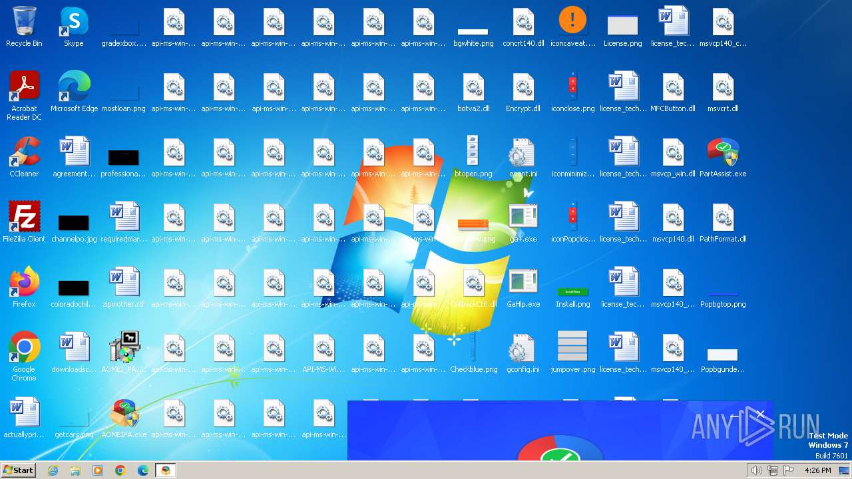Select the agreement Word document
Viewport: 852px width, 479px height.
[x=74, y=157]
